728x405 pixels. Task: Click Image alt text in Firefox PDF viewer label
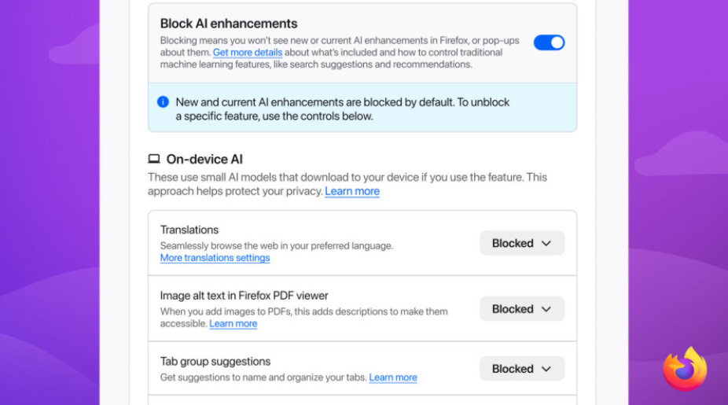tap(244, 296)
